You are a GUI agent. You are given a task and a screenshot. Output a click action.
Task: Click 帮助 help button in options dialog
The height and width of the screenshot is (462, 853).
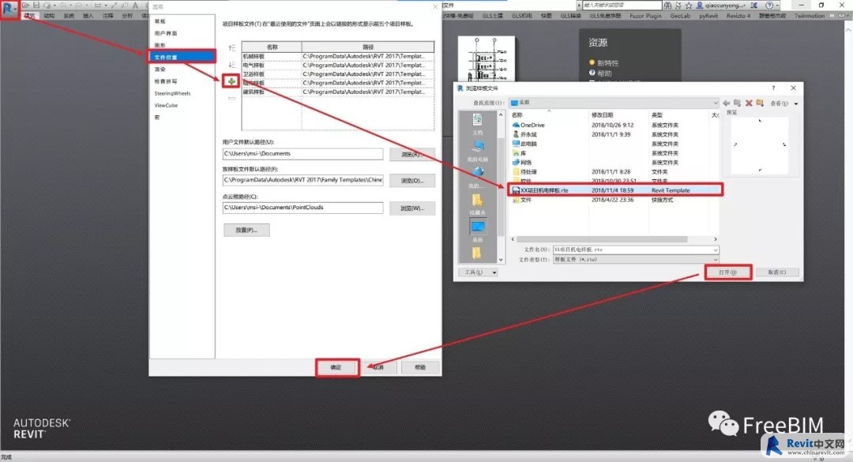point(420,367)
